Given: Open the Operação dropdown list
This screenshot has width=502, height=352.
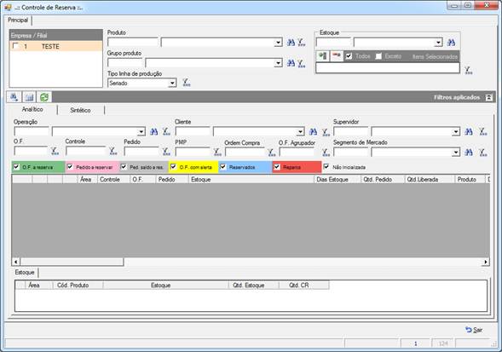Looking at the screenshot, I should pyautogui.click(x=141, y=131).
